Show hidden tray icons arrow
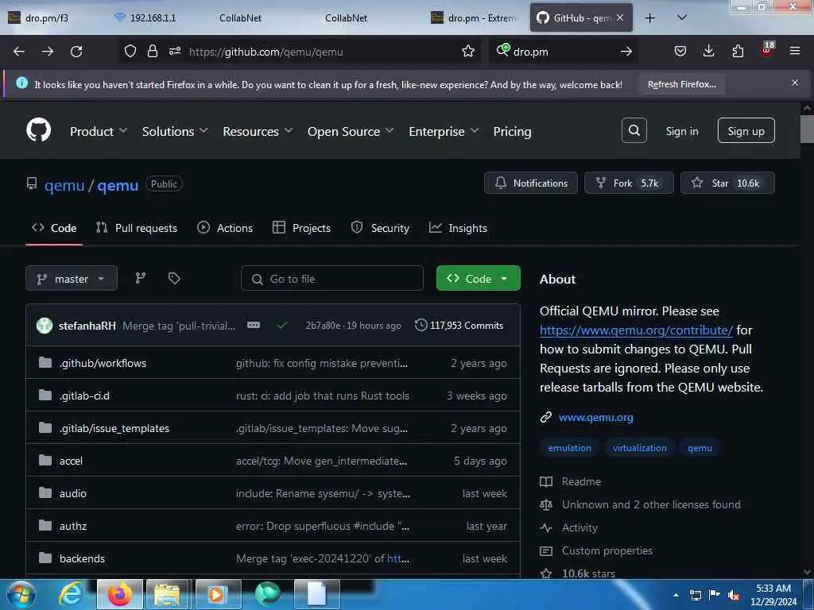Viewport: 814px width, 610px height. [676, 596]
